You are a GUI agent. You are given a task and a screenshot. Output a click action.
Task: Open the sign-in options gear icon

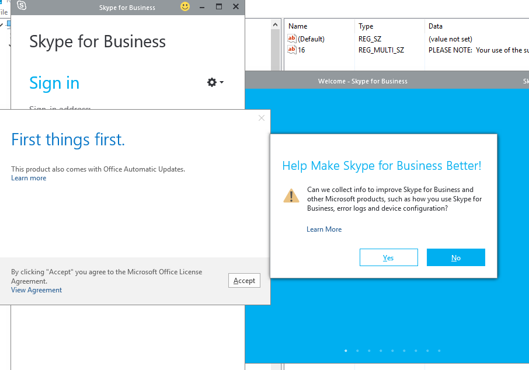pyautogui.click(x=211, y=82)
